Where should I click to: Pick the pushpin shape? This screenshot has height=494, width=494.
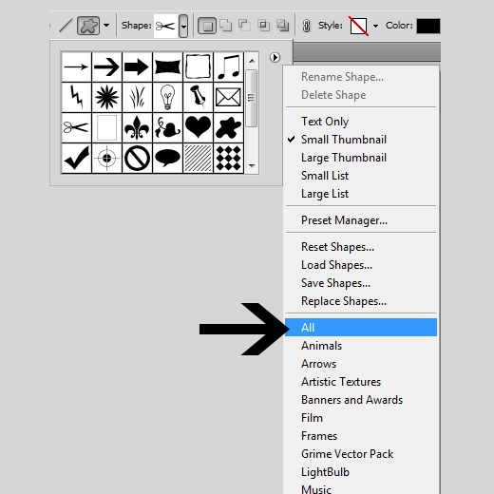click(x=198, y=97)
